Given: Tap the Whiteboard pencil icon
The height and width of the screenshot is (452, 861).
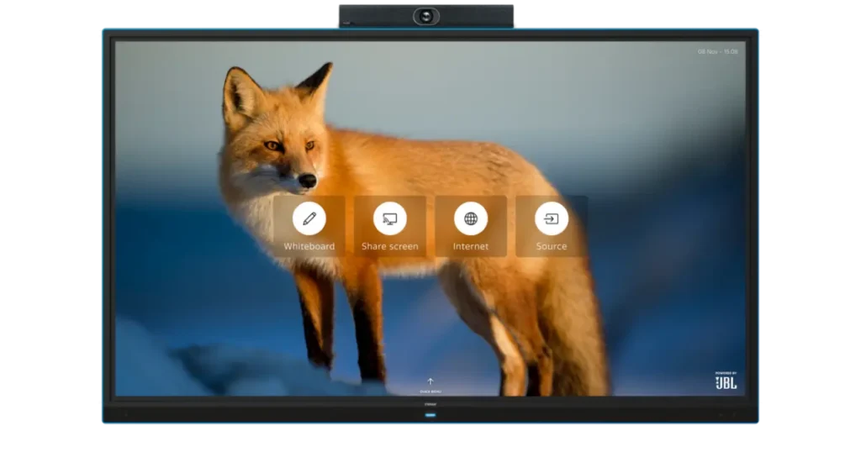Looking at the screenshot, I should (x=309, y=218).
